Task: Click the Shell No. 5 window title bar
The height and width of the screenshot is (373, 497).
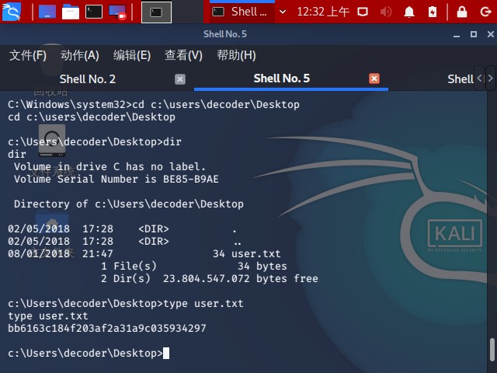Action: click(x=225, y=34)
